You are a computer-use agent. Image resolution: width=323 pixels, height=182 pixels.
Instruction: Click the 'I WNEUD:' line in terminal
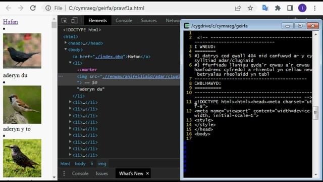(205, 47)
